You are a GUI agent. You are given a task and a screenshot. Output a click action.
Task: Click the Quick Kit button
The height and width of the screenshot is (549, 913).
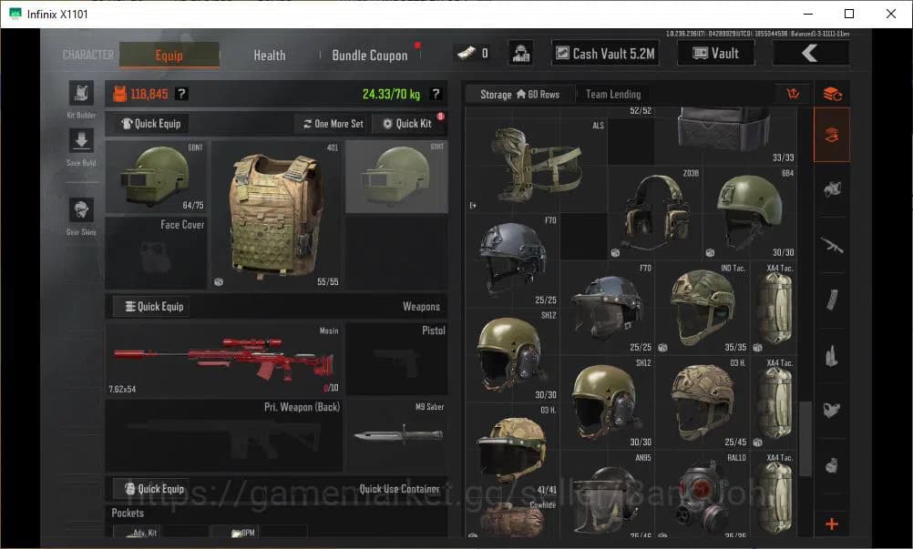point(407,124)
